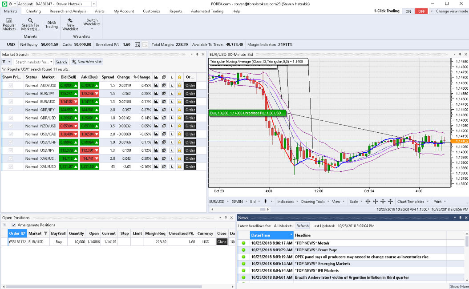Click unrealized P/L details icon in account bar
The image size is (469, 289).
(x=137, y=44)
